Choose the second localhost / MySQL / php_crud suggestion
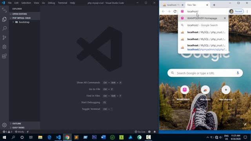The image size is (251, 141). point(203,39)
